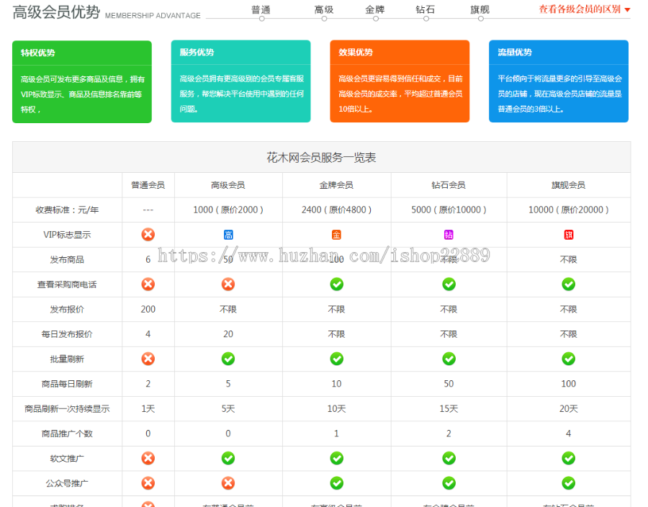Click the 100 cell in 商品每日刷新 row
Screen dimensions: 648x507
click(569, 383)
